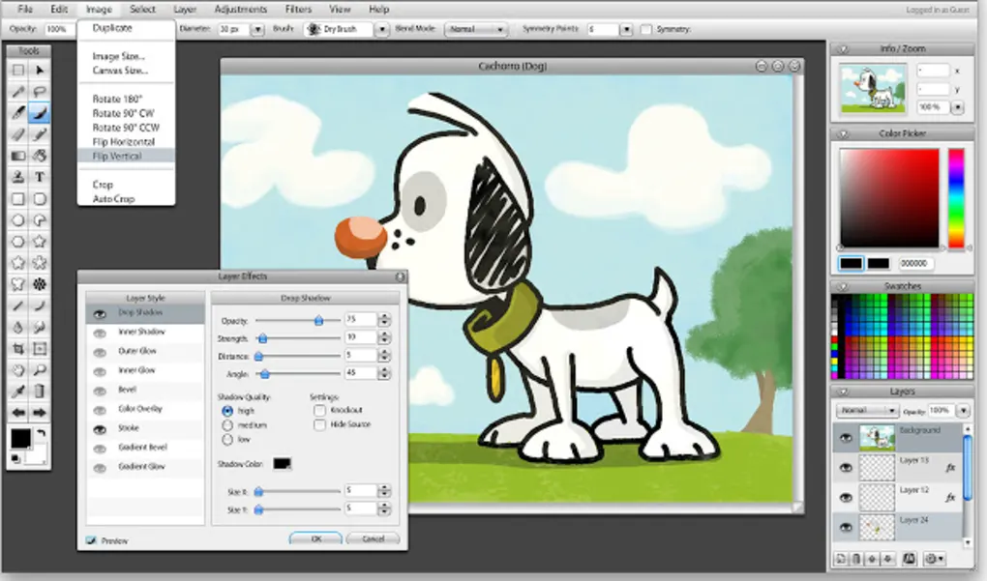Open the Layers opacity dropdown arrow
This screenshot has height=581, width=987.
click(963, 411)
